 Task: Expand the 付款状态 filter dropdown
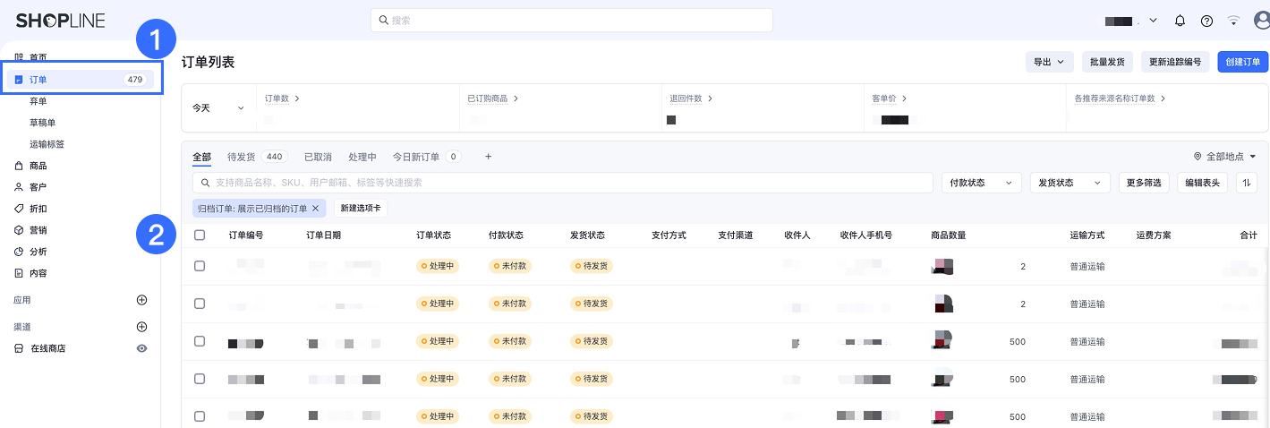click(981, 183)
